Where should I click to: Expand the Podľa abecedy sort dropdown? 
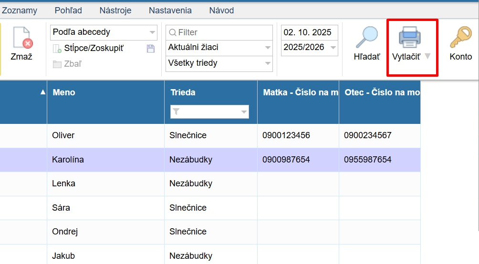click(152, 32)
